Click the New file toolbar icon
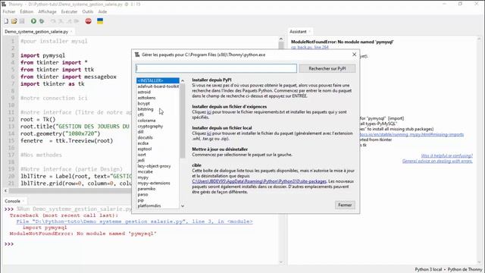Viewport: 485px width, 273px height. click(x=6, y=21)
